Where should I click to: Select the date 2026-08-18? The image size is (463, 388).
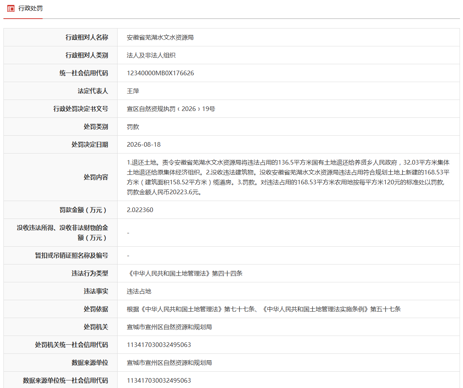[143, 144]
